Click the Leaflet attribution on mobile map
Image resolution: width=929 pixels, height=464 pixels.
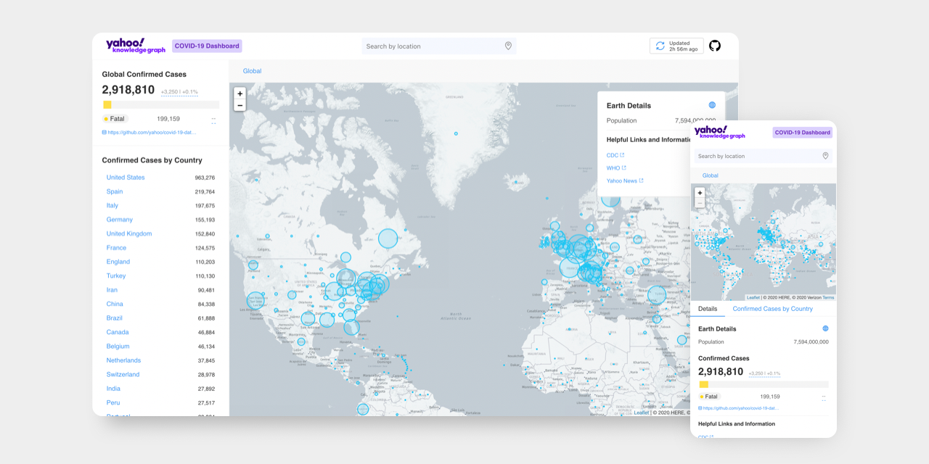(753, 298)
